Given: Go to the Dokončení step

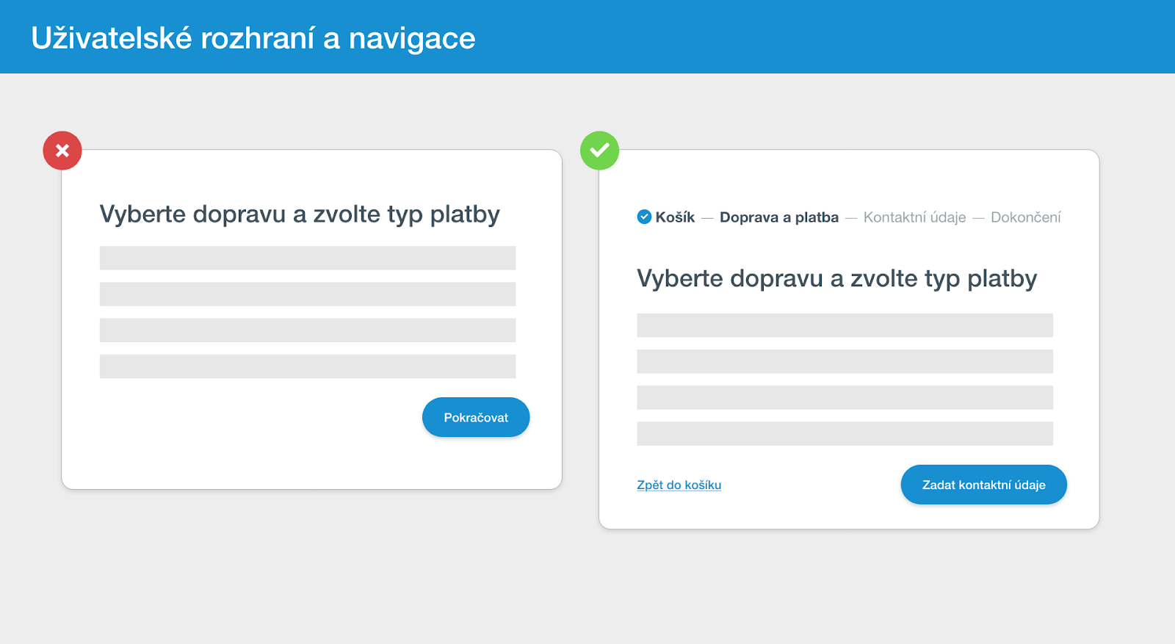Looking at the screenshot, I should coord(1025,217).
